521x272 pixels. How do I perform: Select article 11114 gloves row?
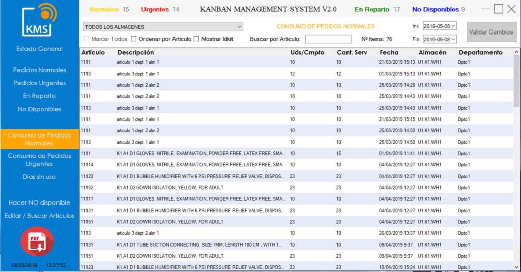[x=297, y=164]
